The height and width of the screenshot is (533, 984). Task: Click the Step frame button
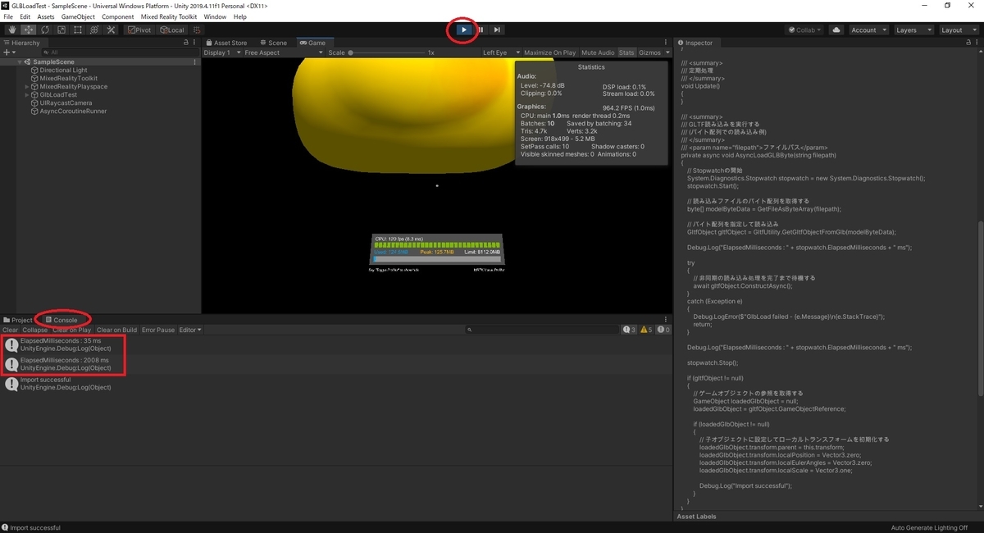(x=497, y=30)
